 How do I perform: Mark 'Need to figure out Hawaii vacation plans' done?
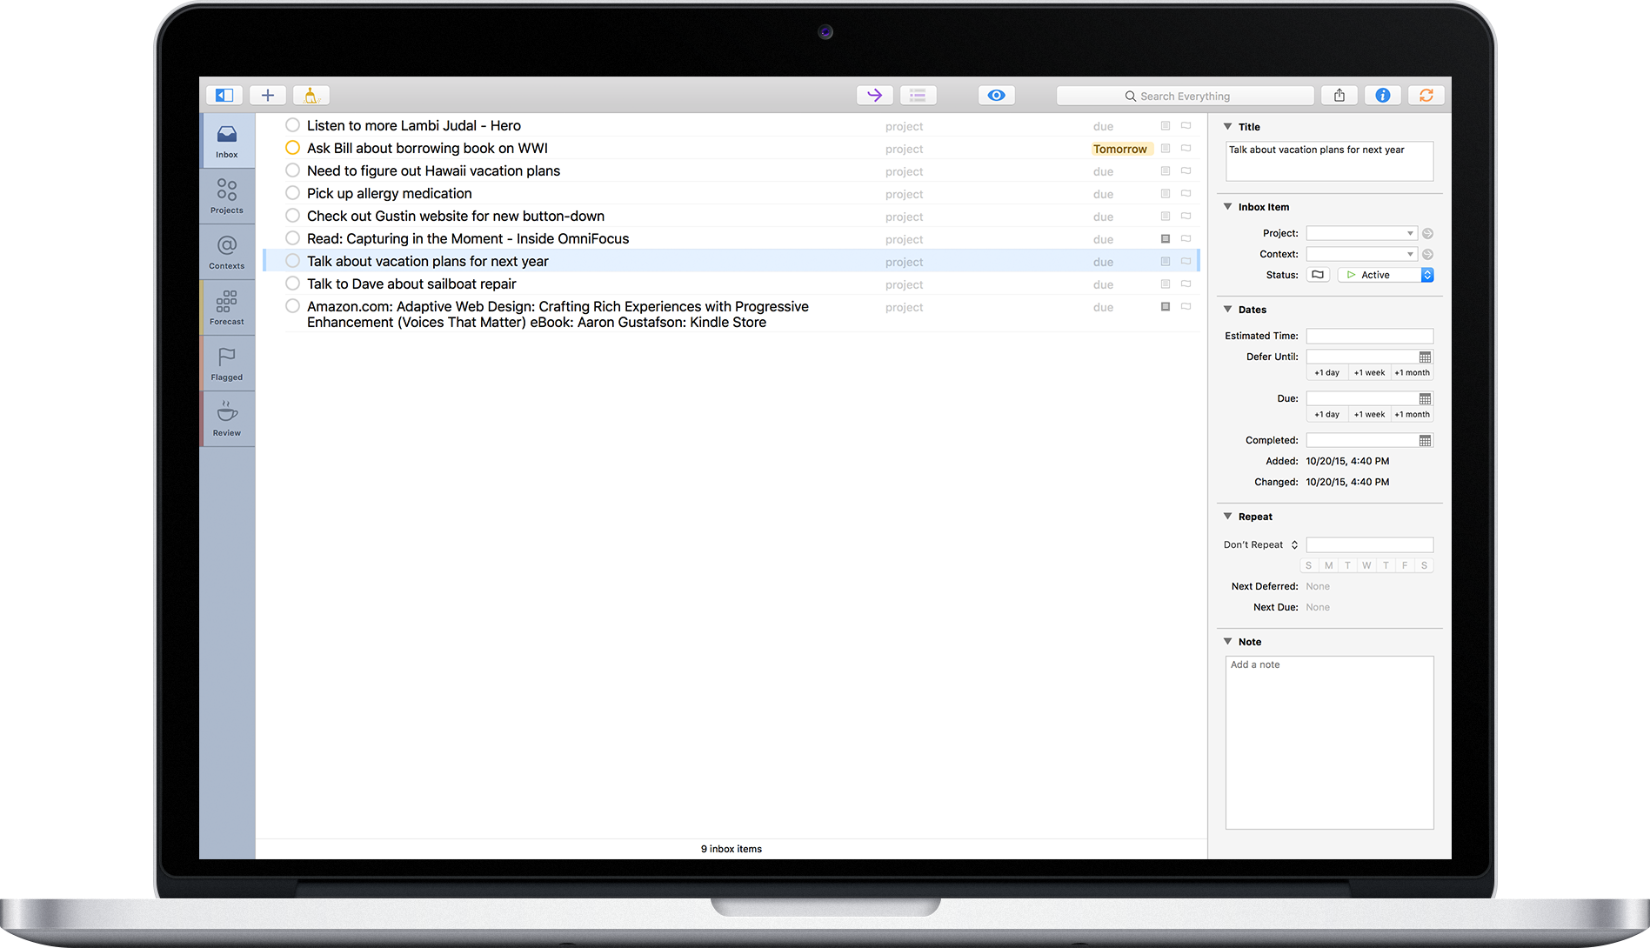click(293, 170)
